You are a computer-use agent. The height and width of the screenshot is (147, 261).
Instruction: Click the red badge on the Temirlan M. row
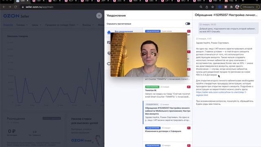click(x=188, y=87)
